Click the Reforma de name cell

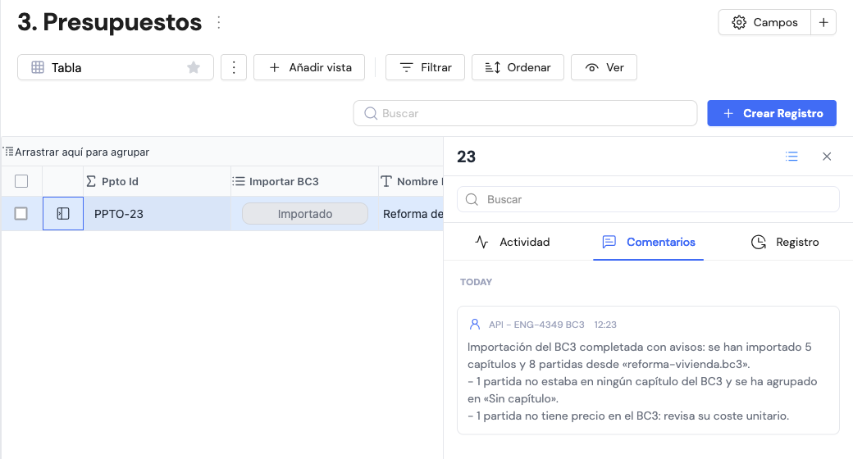pyautogui.click(x=411, y=214)
